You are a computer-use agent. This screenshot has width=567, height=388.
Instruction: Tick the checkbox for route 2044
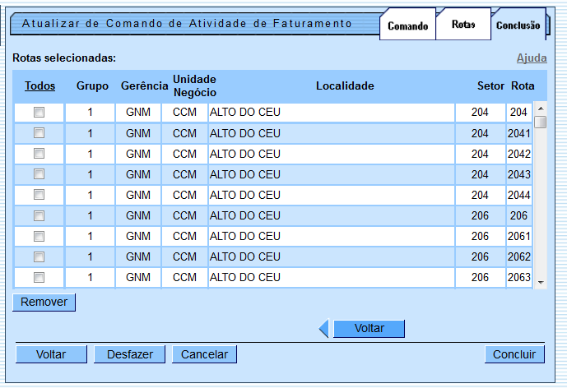tap(39, 195)
